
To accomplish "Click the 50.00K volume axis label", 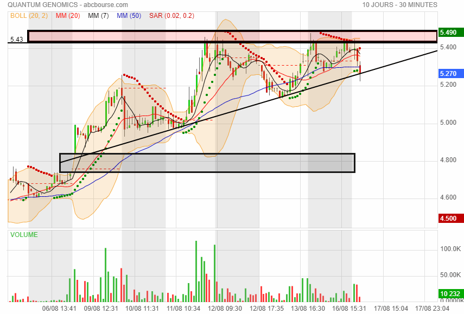I will 450,275.
